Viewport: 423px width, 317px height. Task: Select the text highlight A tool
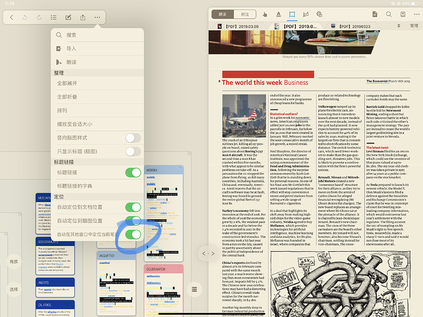click(278, 15)
